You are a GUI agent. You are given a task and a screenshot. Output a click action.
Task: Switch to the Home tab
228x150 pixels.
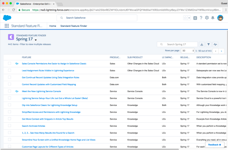pyautogui.click(x=53, y=26)
